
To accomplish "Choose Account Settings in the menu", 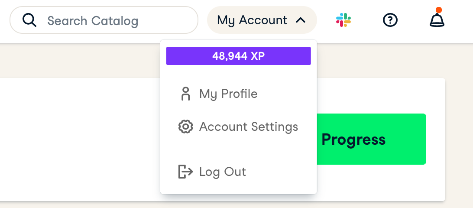I will 248,127.
